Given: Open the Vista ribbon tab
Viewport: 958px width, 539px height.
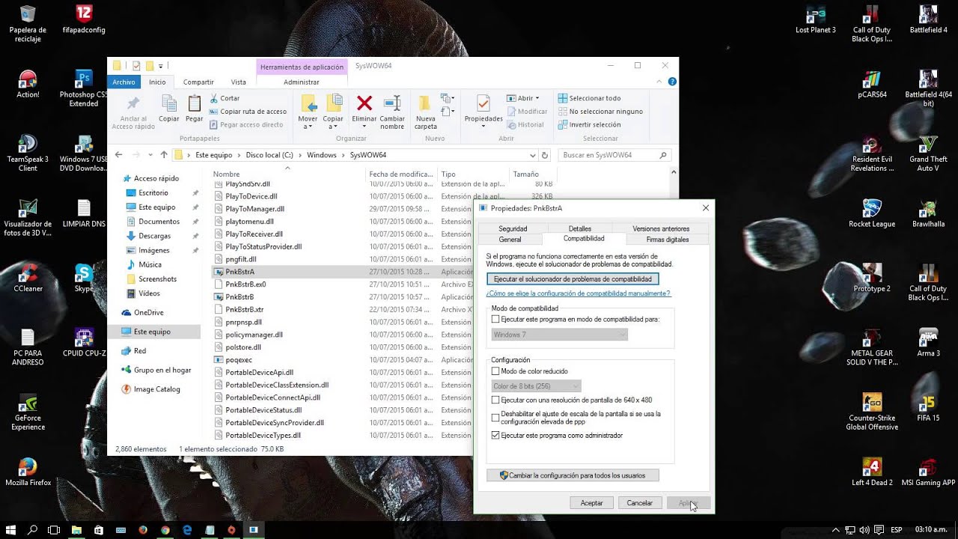Looking at the screenshot, I should 239,82.
